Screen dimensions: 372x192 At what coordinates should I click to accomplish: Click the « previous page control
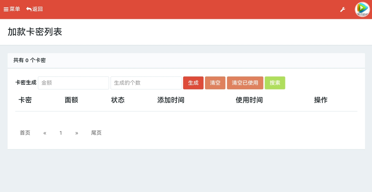[x=45, y=133]
